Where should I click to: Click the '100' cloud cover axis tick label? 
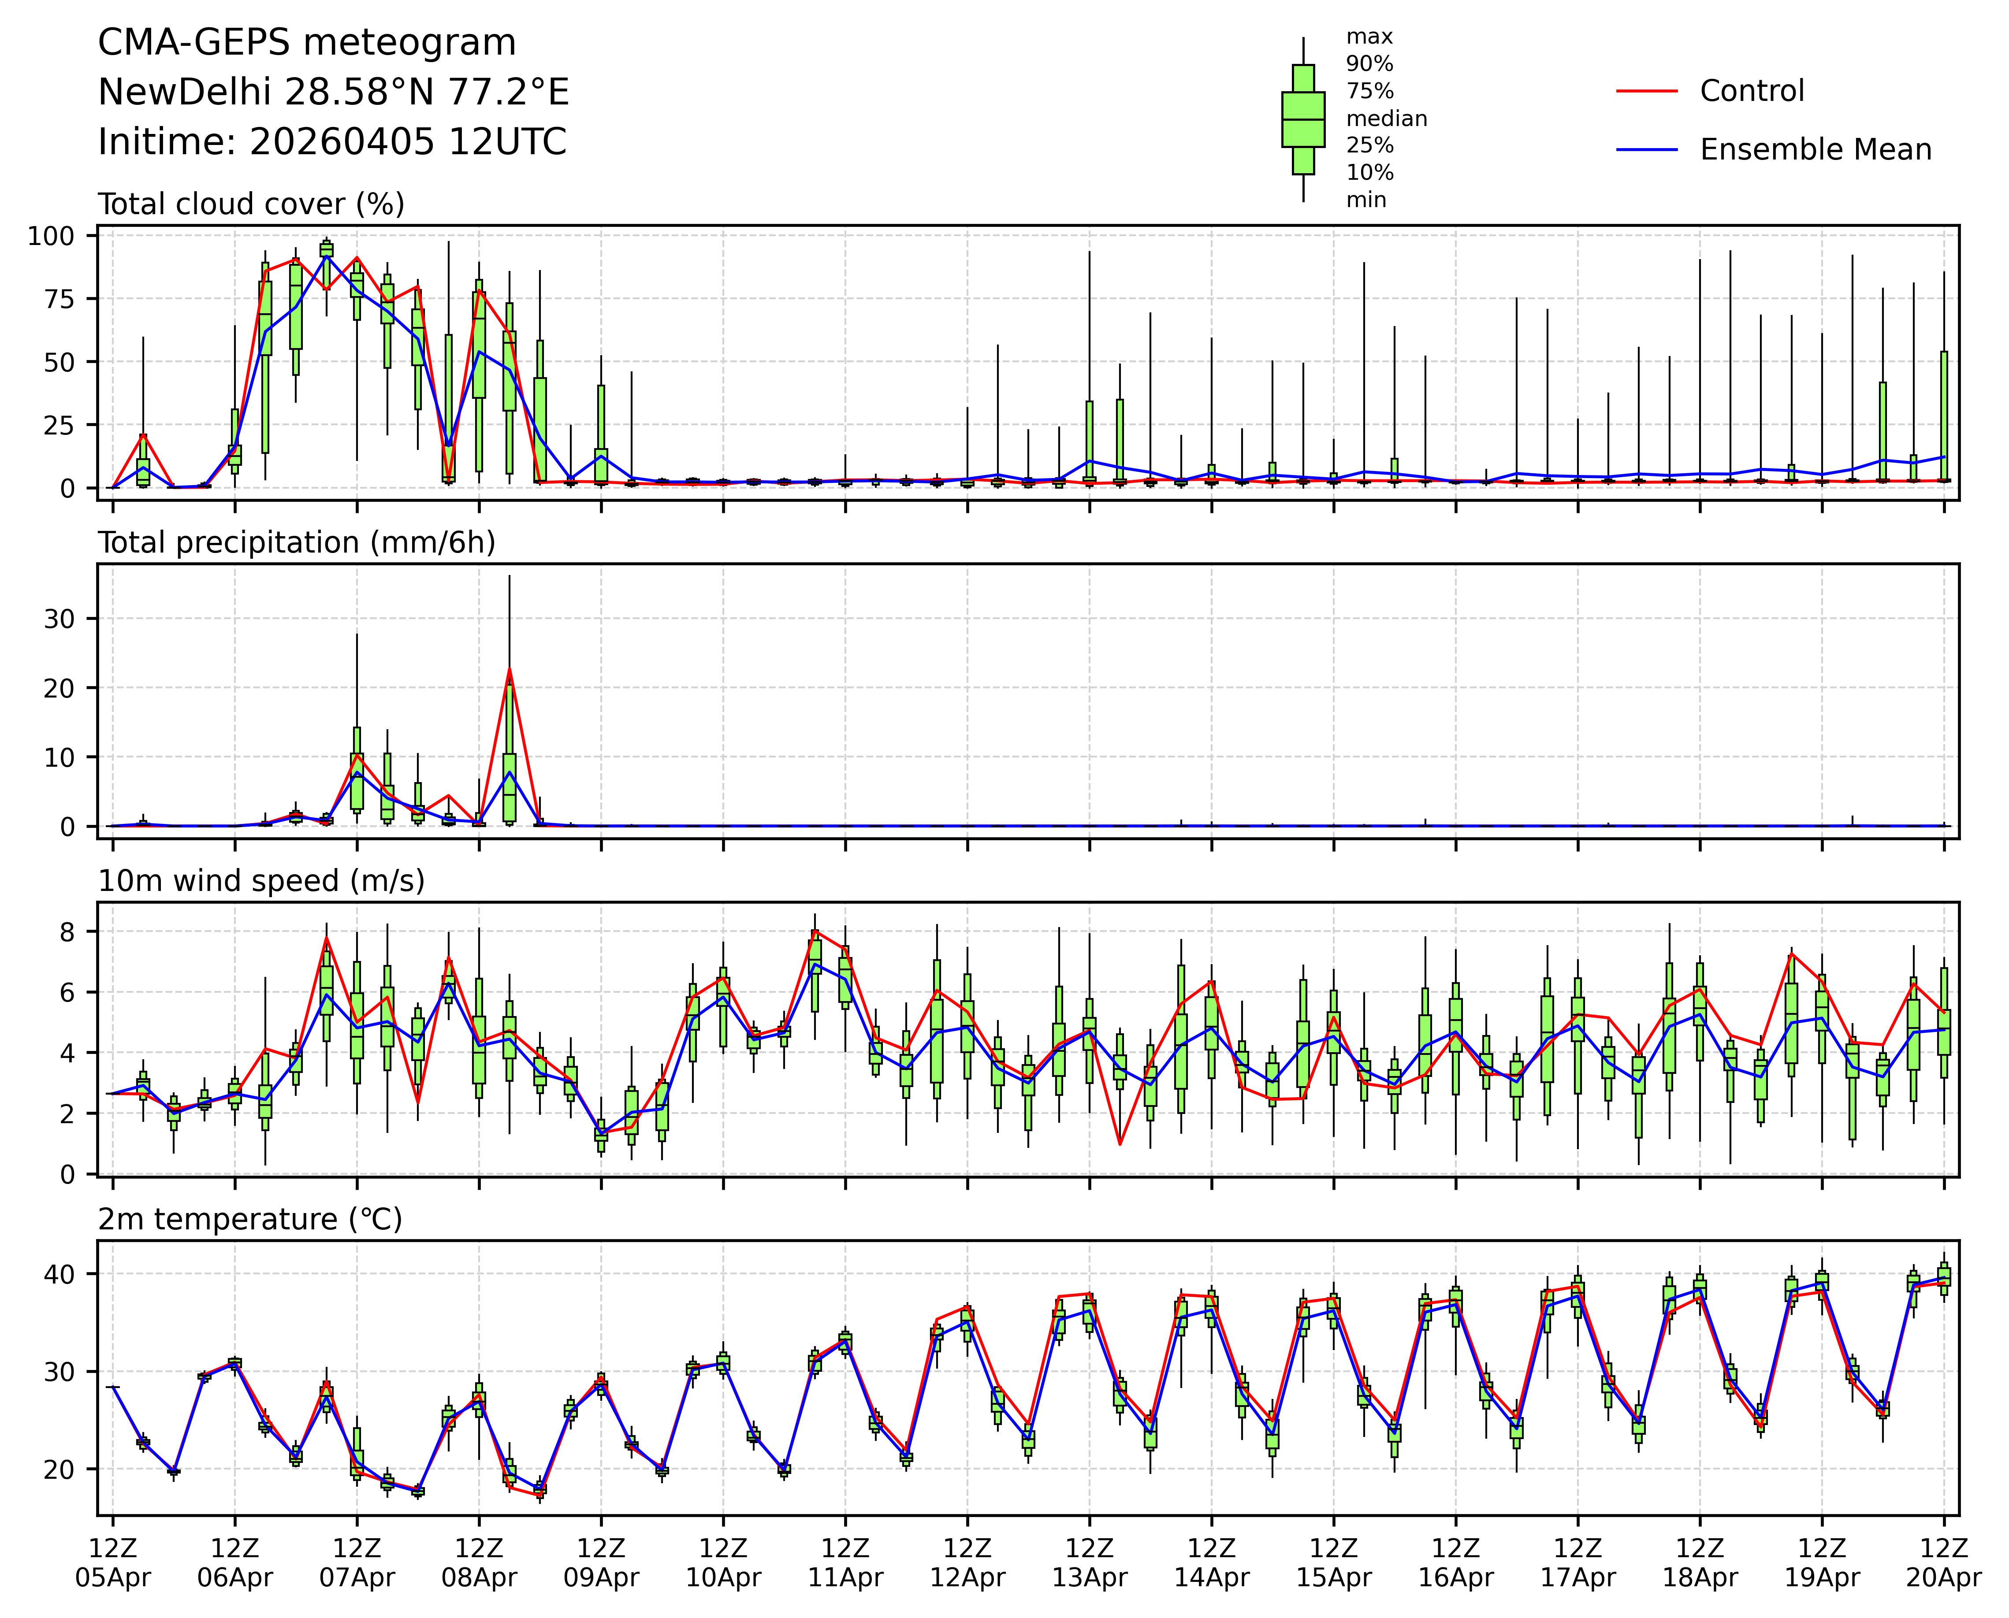click(50, 236)
